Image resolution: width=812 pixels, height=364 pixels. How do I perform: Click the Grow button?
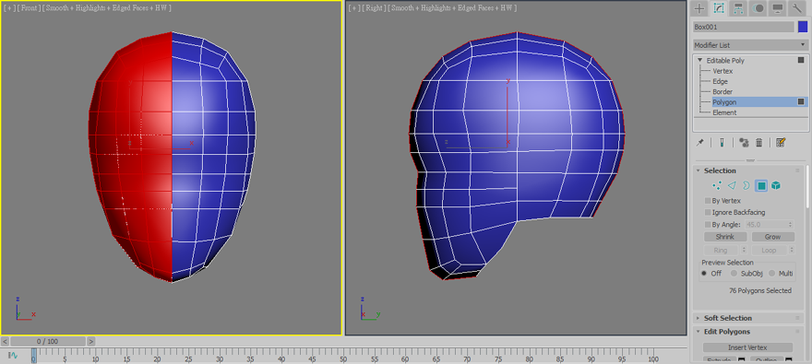tap(773, 237)
